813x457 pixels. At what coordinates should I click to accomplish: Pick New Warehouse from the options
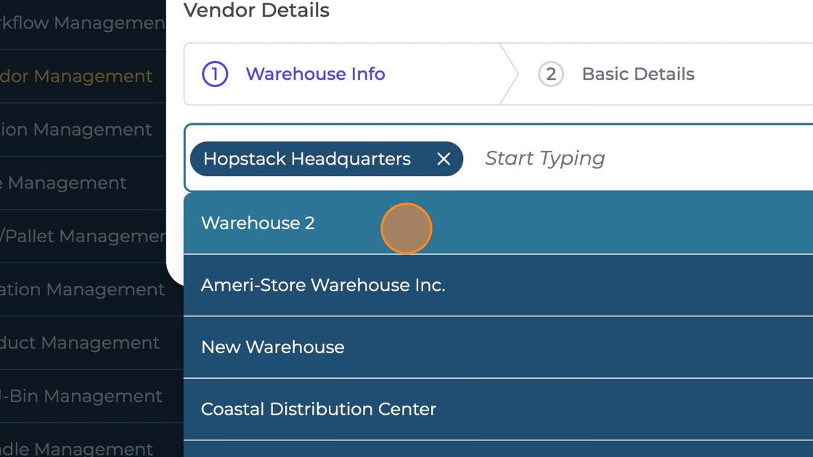pos(273,347)
